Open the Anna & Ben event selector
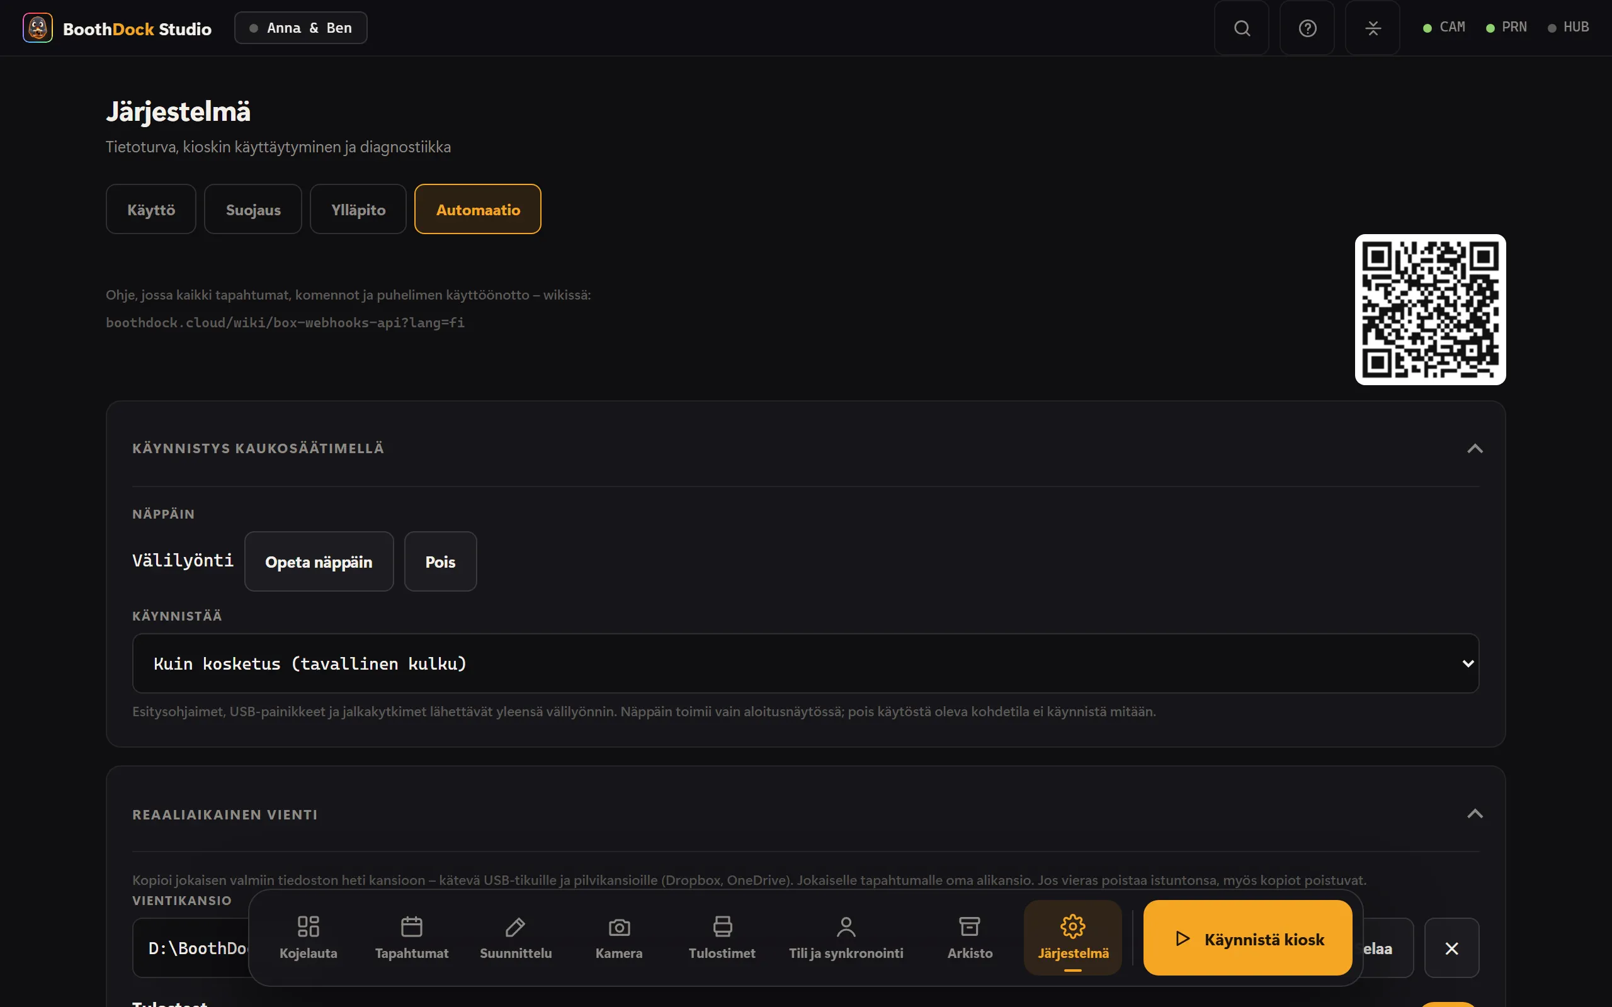This screenshot has width=1612, height=1007. tap(300, 28)
